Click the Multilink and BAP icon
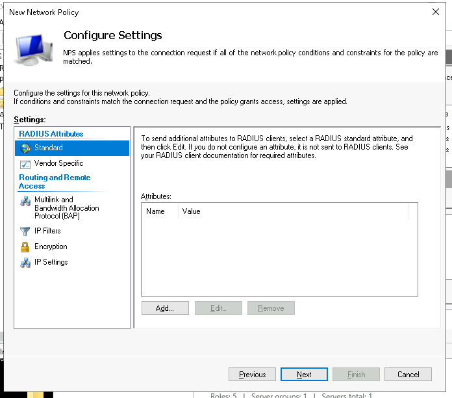Screen dimensions: 452x398 (25, 202)
